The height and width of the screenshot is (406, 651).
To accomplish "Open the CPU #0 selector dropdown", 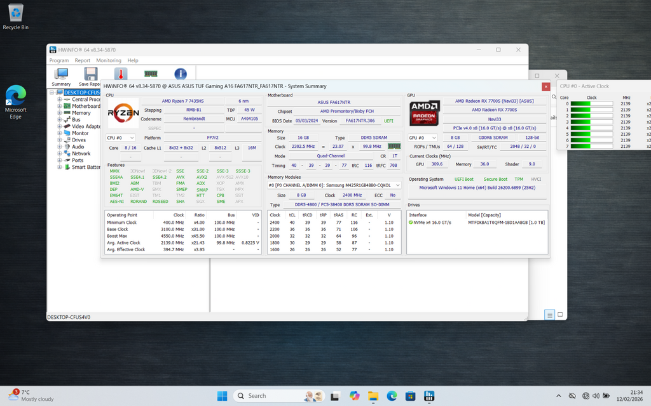I will click(121, 138).
